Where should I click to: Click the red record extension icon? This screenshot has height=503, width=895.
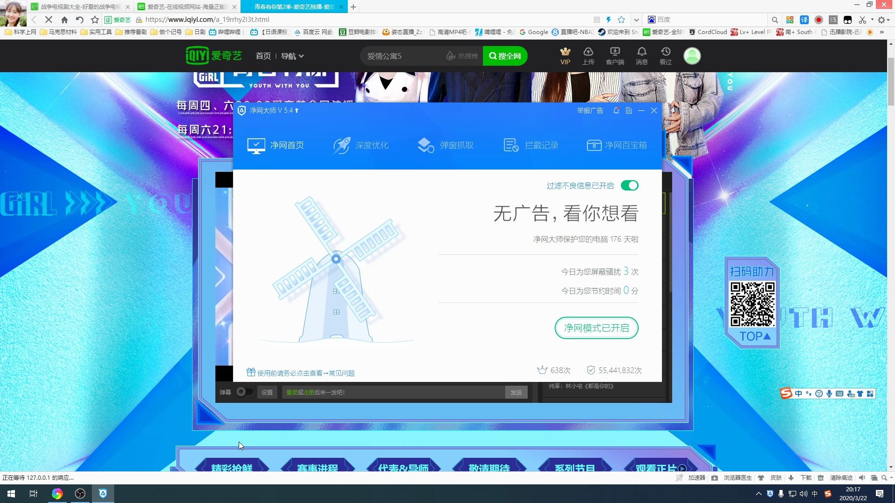tap(819, 20)
